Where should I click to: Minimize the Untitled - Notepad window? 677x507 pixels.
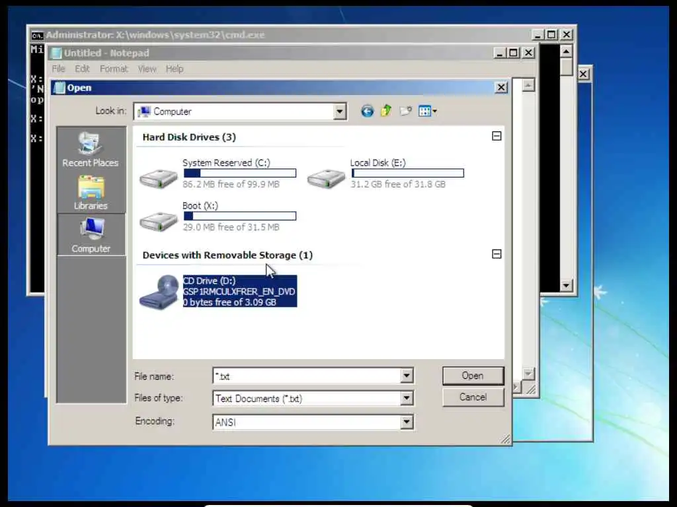click(x=500, y=53)
